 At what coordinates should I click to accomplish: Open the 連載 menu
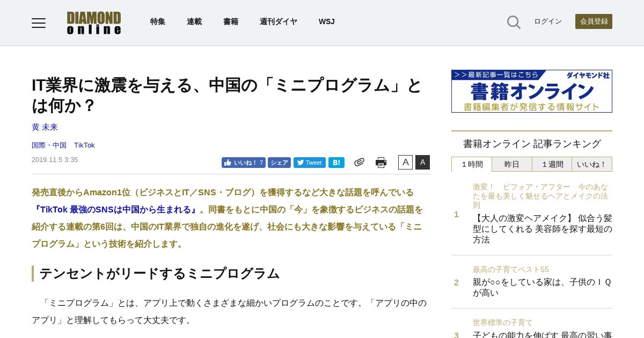(x=194, y=22)
